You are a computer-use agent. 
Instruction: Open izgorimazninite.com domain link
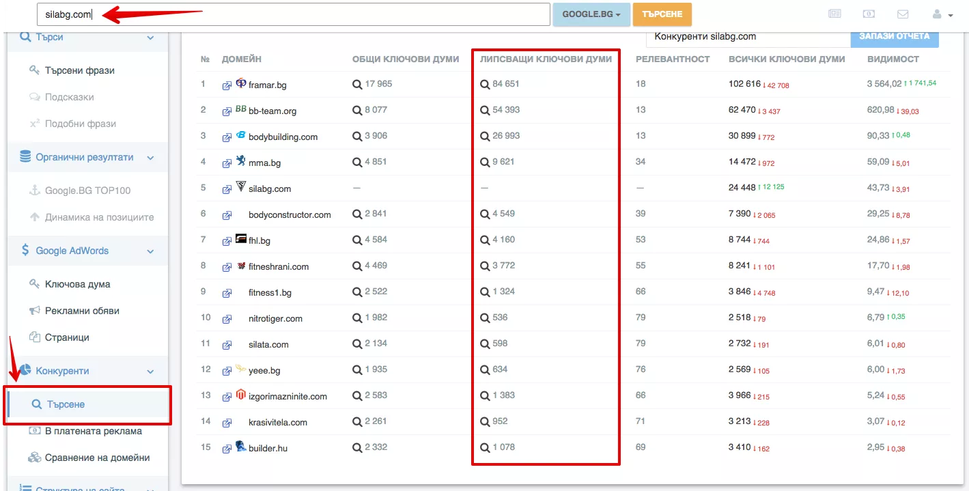[287, 397]
